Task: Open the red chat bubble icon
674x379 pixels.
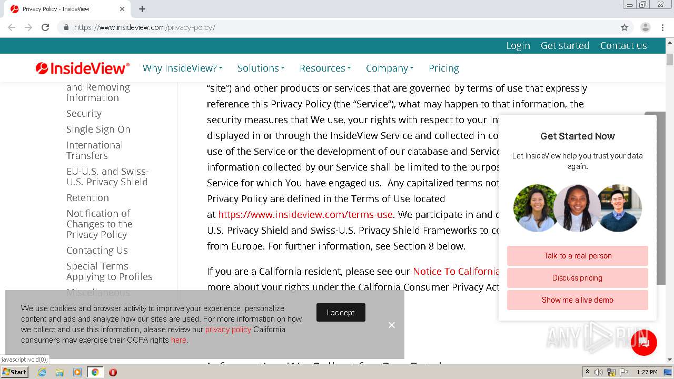Action: pos(643,343)
